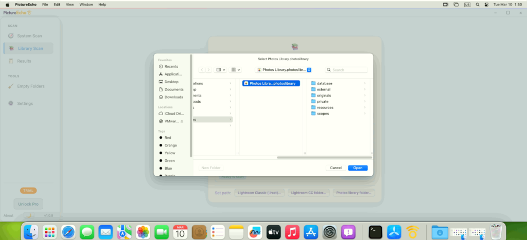The width and height of the screenshot is (527, 240).
Task: Click the back navigation arrow
Action: 202,70
